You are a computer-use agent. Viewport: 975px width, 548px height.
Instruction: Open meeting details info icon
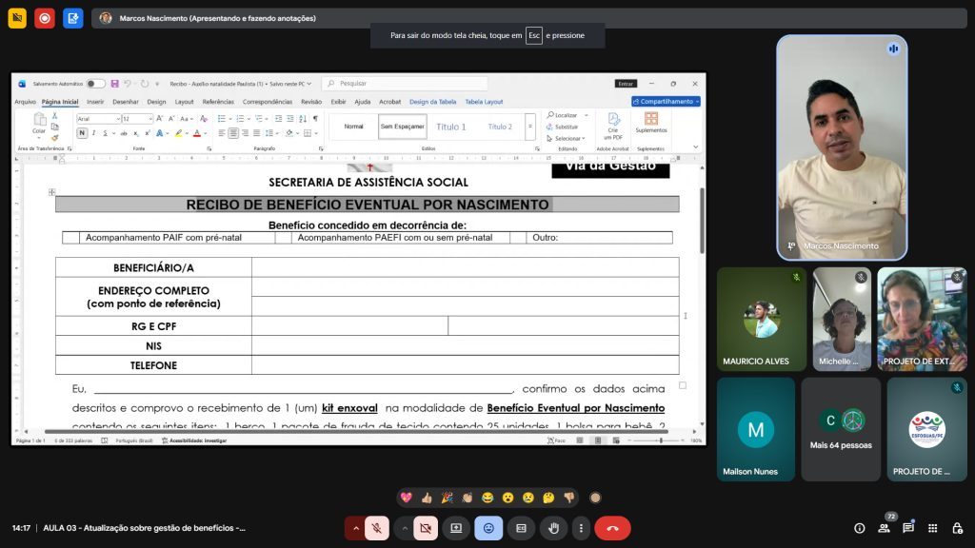pos(859,528)
